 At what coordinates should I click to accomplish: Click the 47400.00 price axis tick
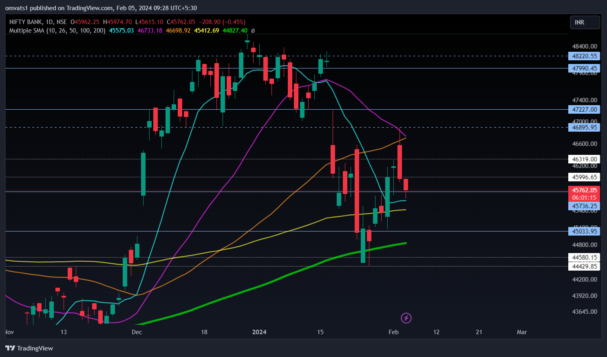[585, 100]
